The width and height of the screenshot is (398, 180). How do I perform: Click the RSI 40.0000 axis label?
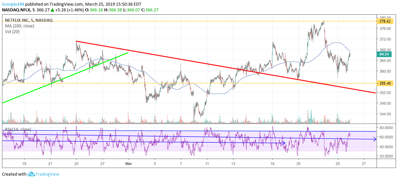[386, 147]
